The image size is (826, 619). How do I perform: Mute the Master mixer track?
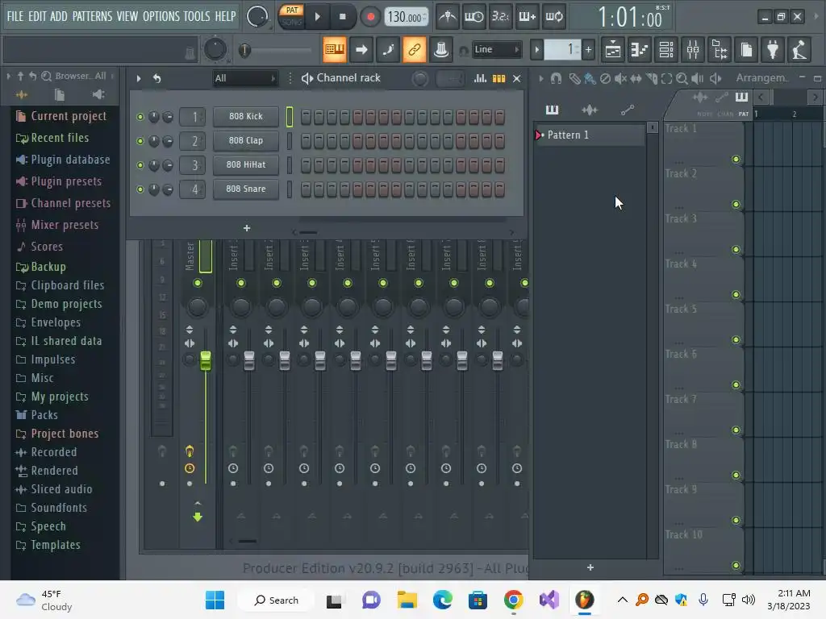click(x=198, y=283)
